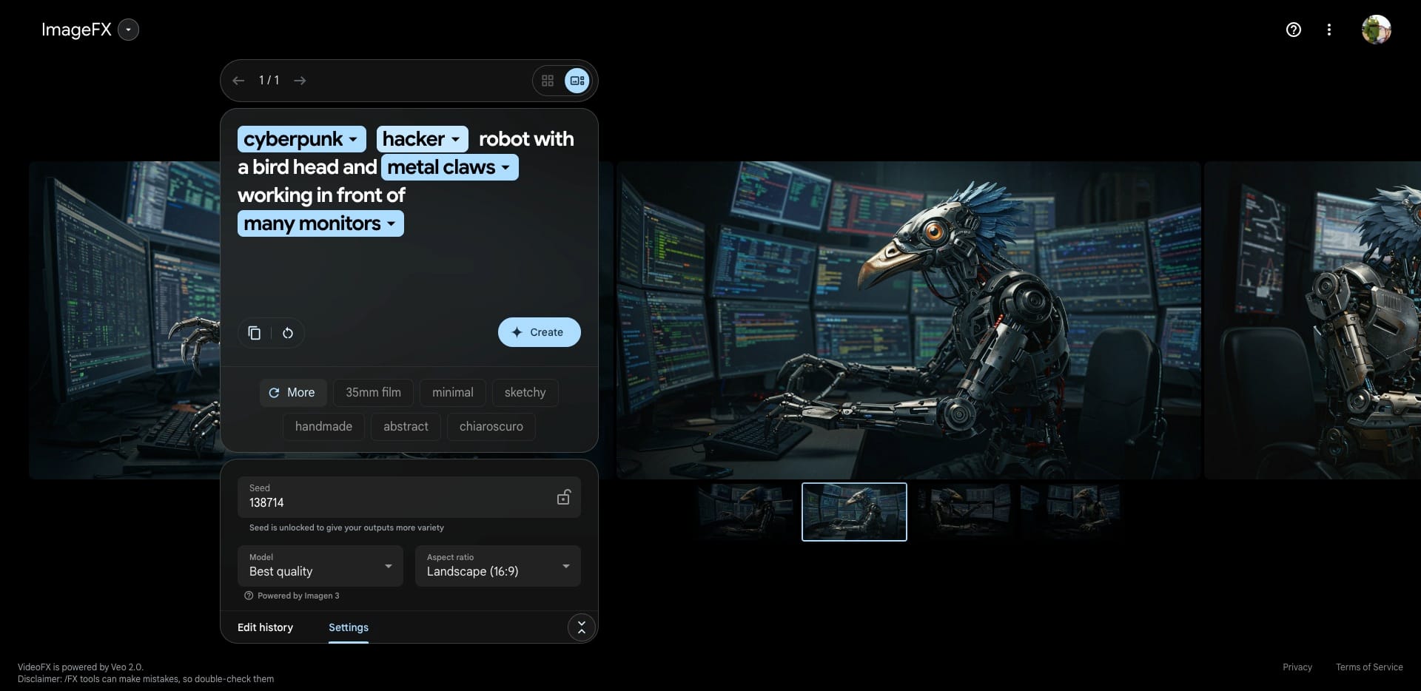This screenshot has width=1421, height=691.
Task: Collapse the settings panel with the chevron button
Action: (x=582, y=627)
